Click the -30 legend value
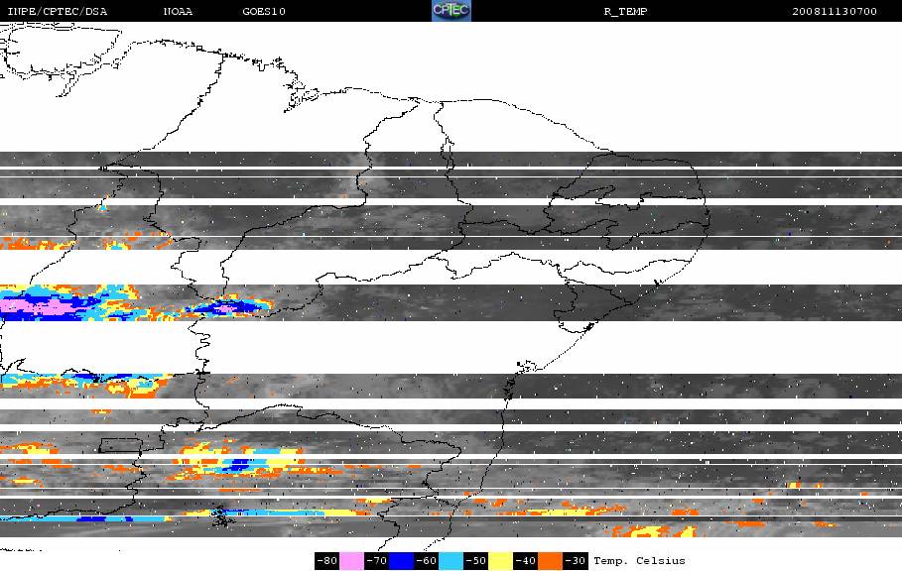The image size is (902, 571). (x=575, y=561)
